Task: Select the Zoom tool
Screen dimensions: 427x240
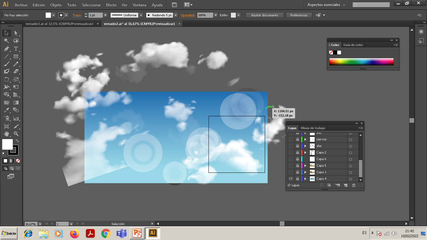Action: pos(16,134)
